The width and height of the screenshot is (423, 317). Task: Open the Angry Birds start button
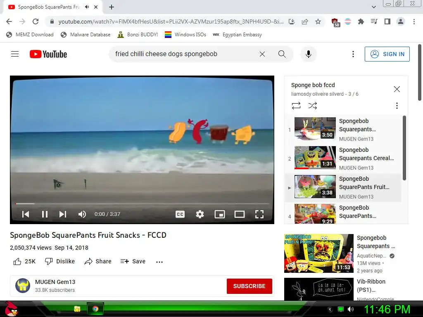[x=11, y=309]
